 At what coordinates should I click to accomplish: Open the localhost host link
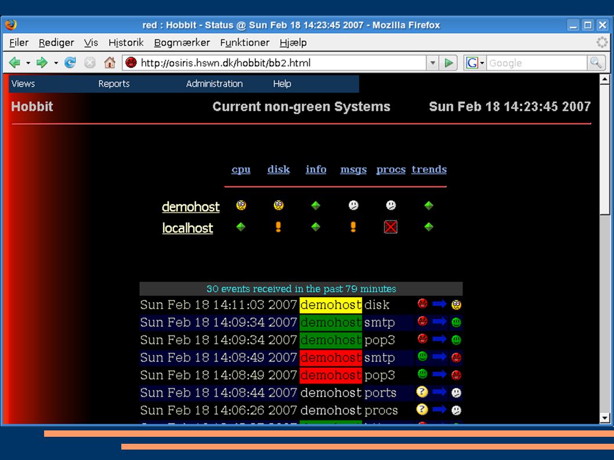[x=187, y=228]
